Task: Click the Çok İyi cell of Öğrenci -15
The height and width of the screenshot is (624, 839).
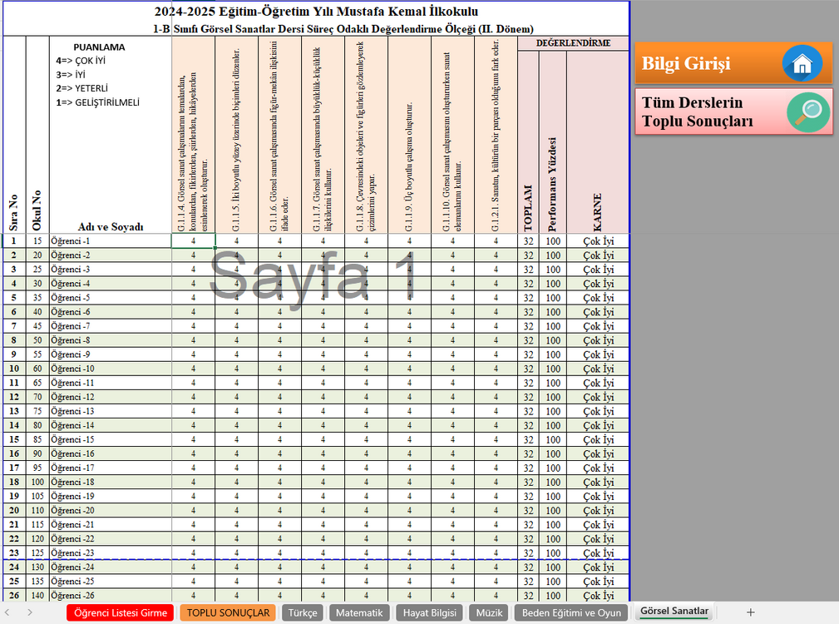Action: 598,439
